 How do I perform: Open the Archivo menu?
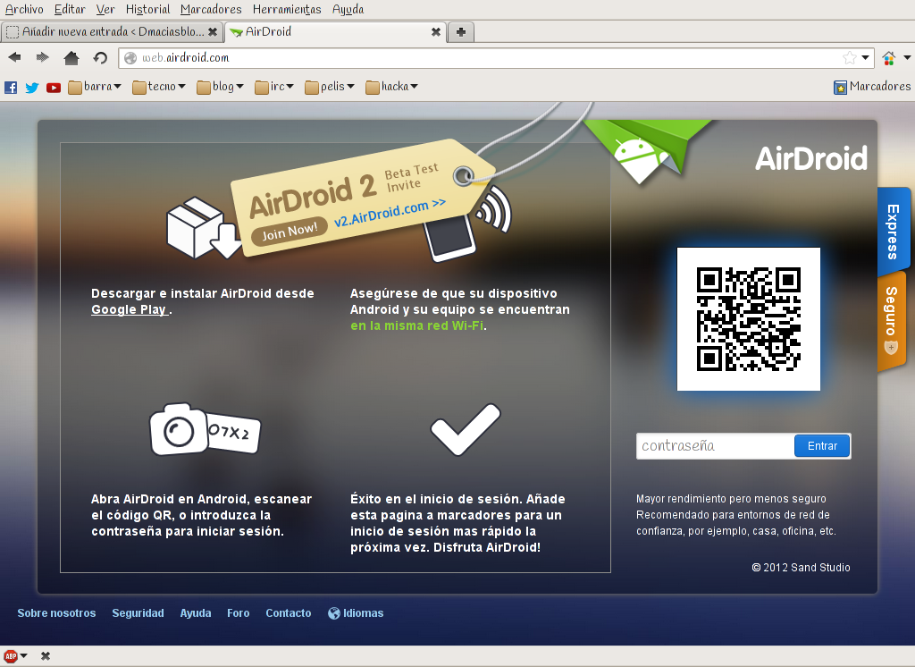click(x=24, y=9)
